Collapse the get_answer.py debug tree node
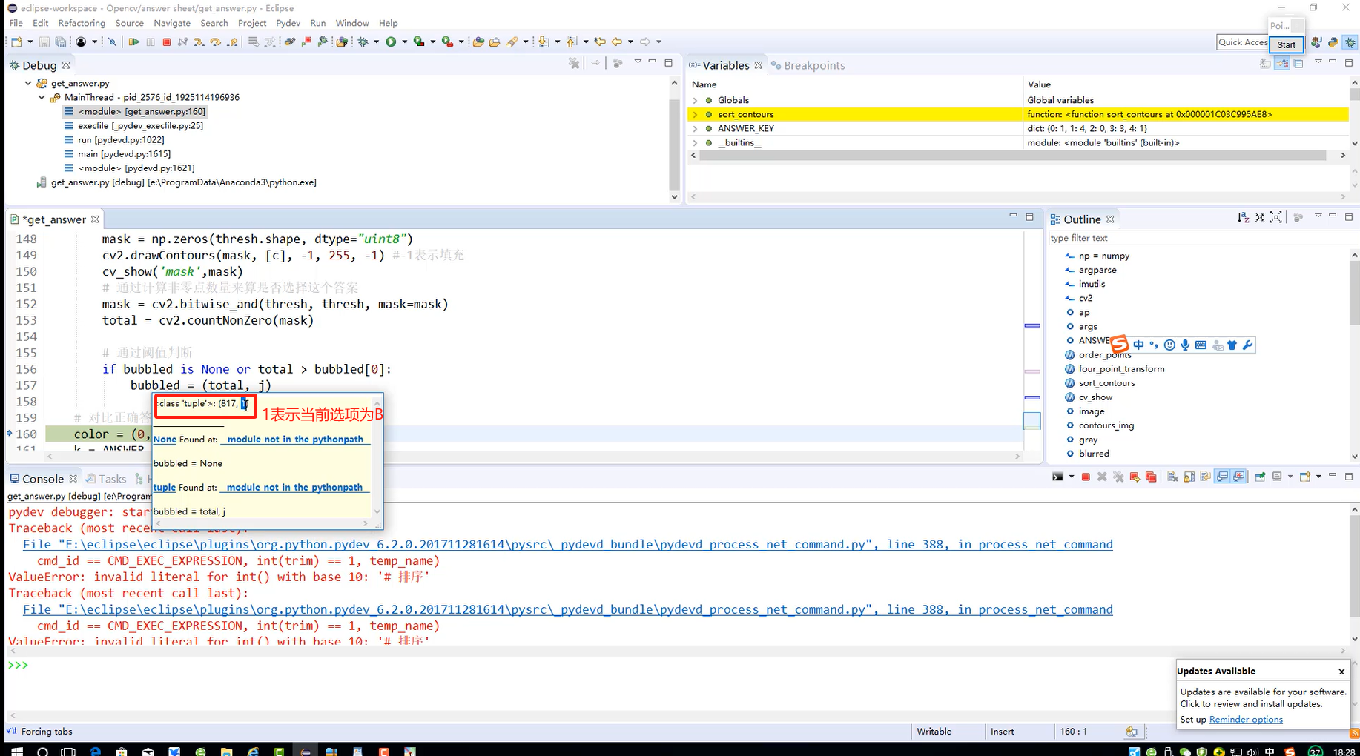 click(x=28, y=83)
